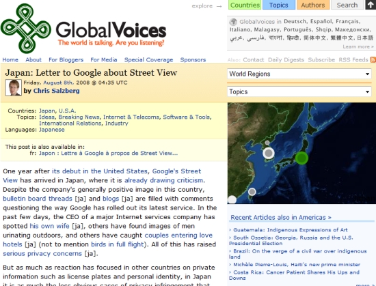Switch language to Italiano
Image resolution: width=376 pixels, height=286 pixels.
(x=240, y=29)
